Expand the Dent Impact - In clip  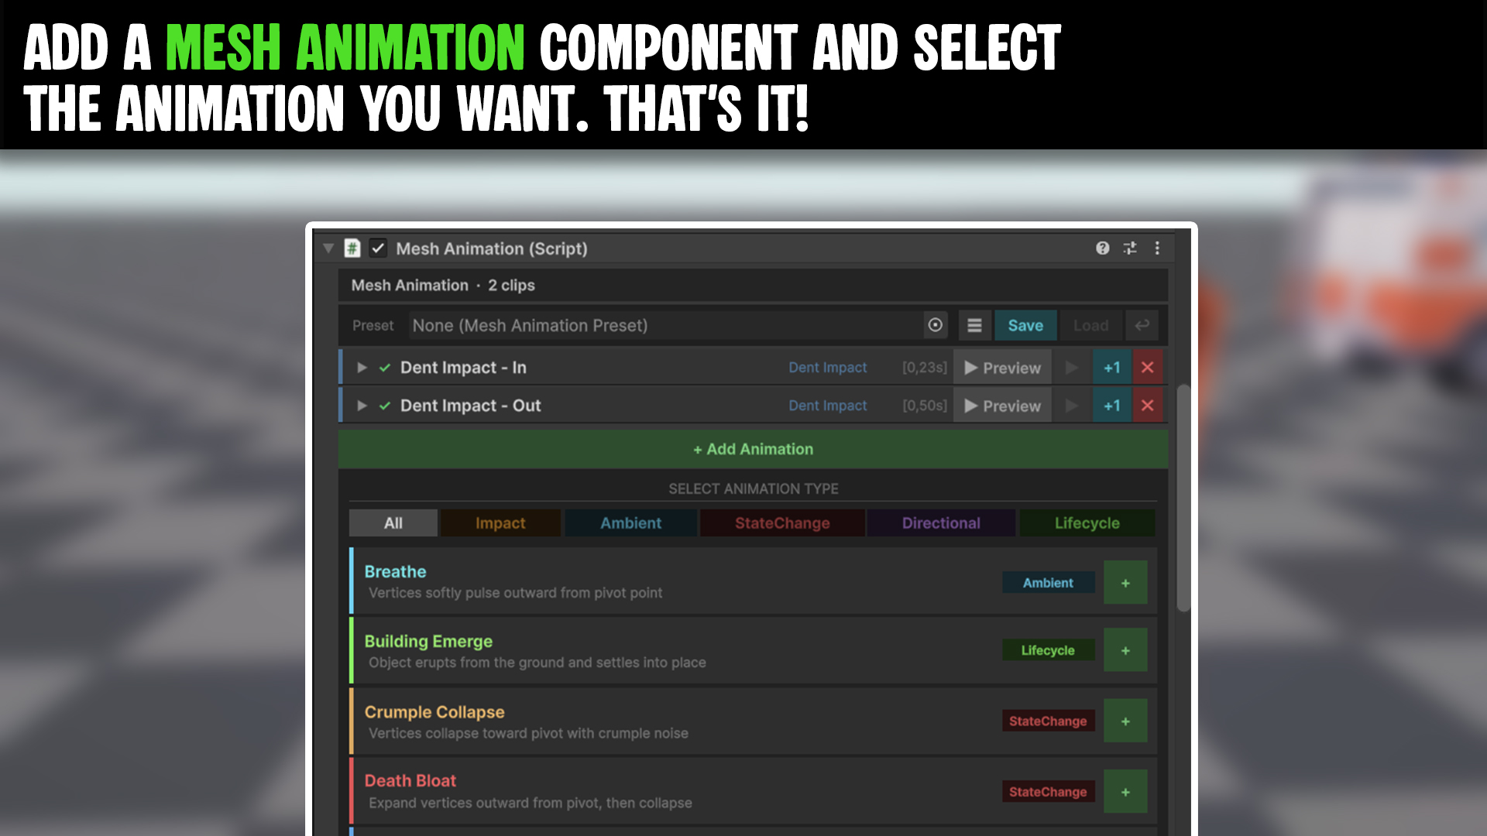pos(362,368)
